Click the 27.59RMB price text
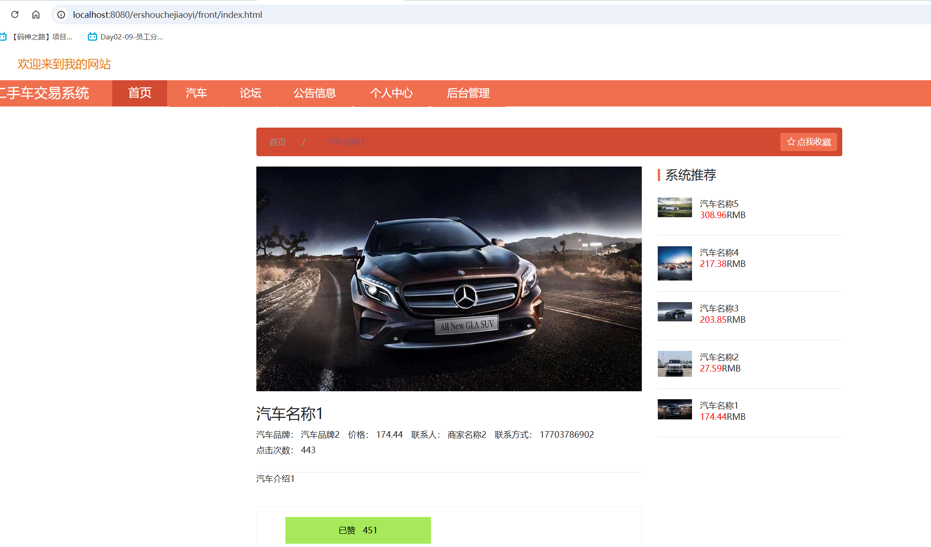Image resolution: width=931 pixels, height=547 pixels. [x=720, y=368]
